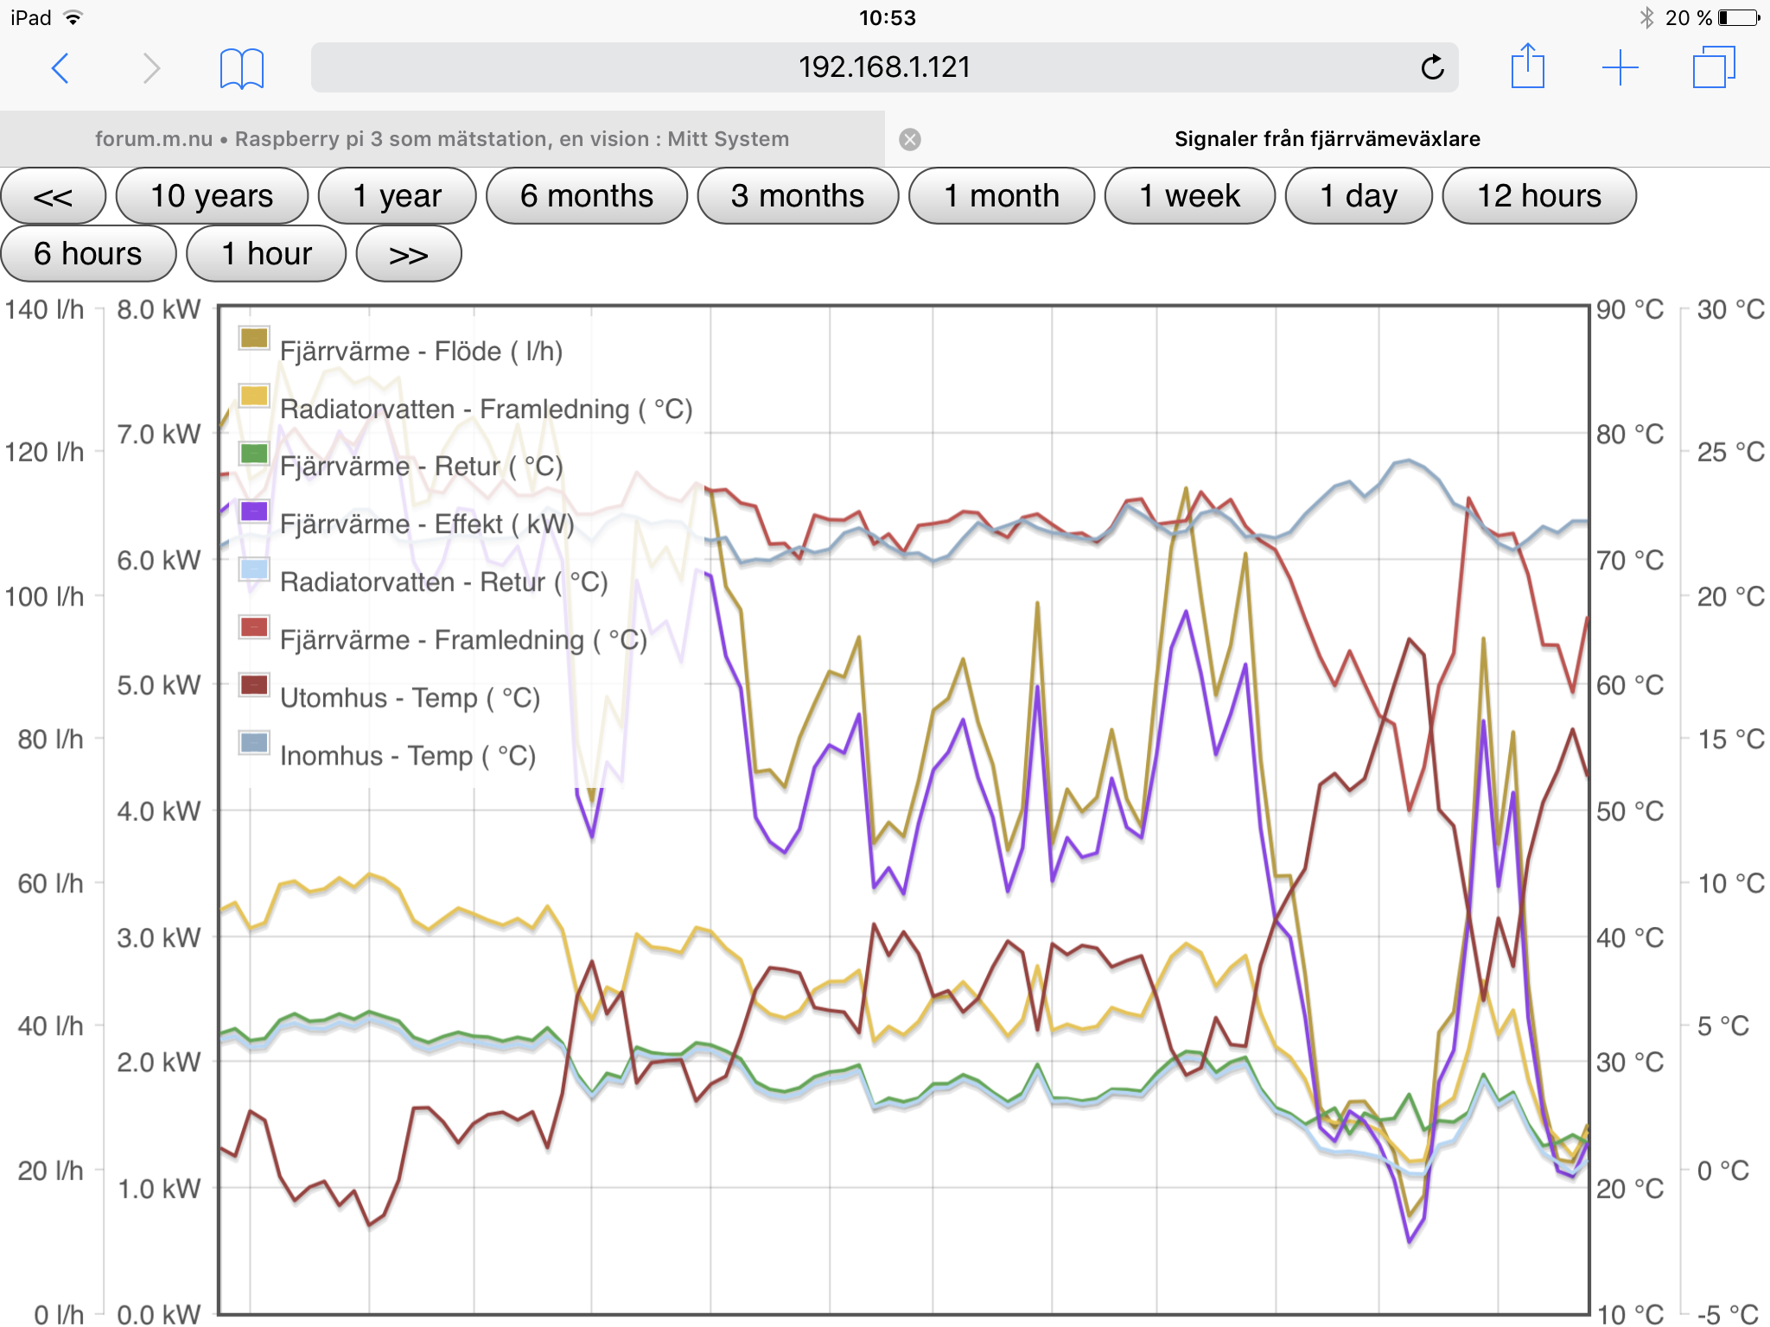This screenshot has height=1327, width=1770.
Task: Click the Fjärrvärme - Flöde legend swatch
Action: [254, 338]
